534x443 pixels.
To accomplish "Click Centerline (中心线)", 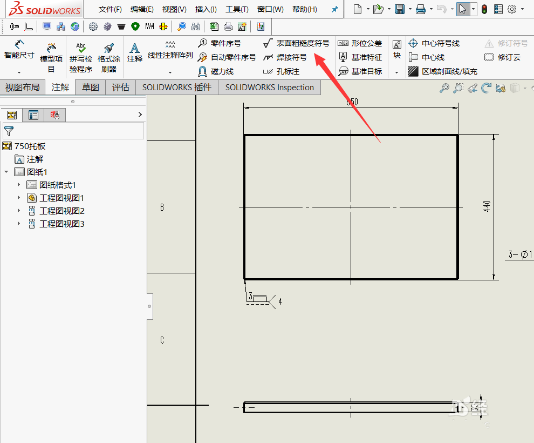I will coord(427,57).
